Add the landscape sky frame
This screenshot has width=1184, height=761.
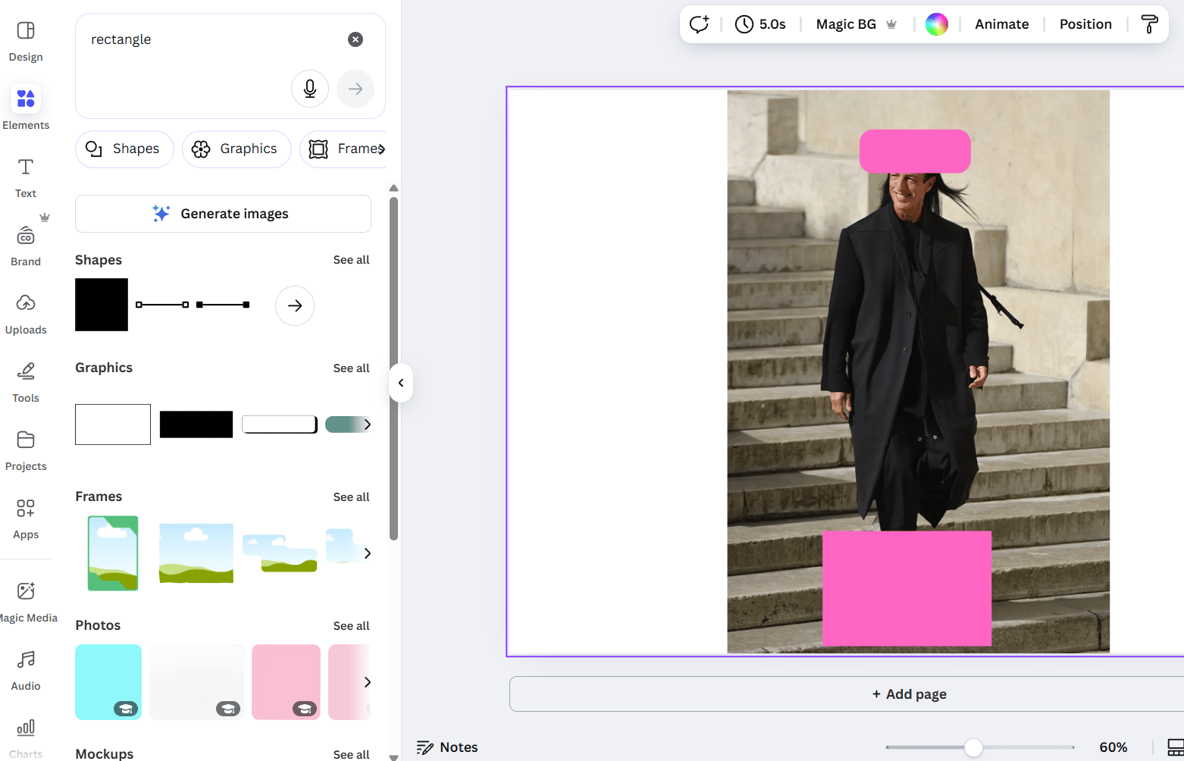(x=196, y=553)
